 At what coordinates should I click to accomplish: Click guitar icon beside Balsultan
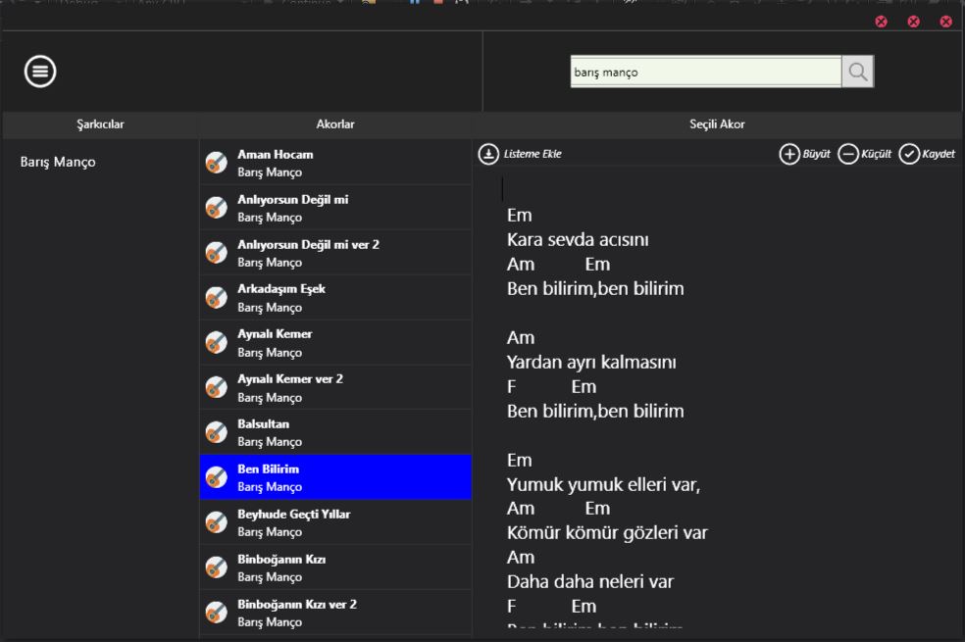(x=217, y=432)
